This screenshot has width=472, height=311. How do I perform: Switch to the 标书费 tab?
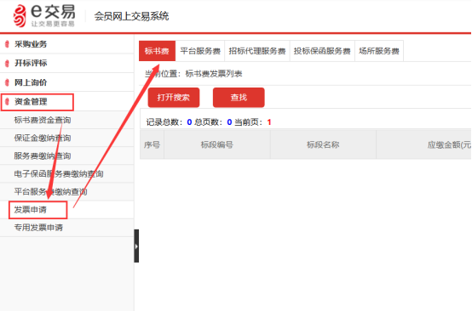coord(157,51)
